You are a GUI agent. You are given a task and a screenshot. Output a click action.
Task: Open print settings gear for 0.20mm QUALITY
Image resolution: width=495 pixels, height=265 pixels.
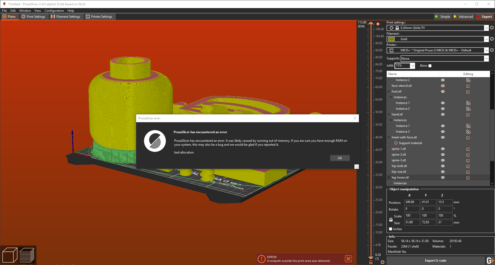click(492, 28)
